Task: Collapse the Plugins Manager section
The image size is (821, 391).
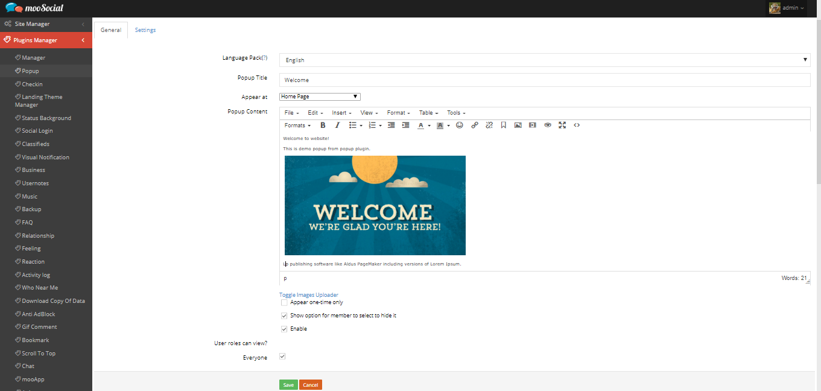Action: coord(46,40)
